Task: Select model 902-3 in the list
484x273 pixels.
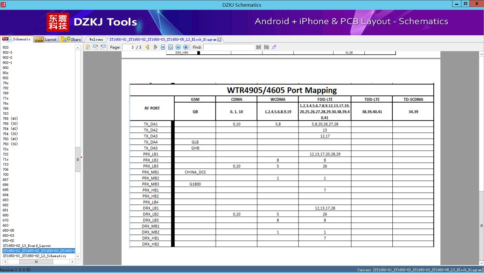Action: pos(7,52)
